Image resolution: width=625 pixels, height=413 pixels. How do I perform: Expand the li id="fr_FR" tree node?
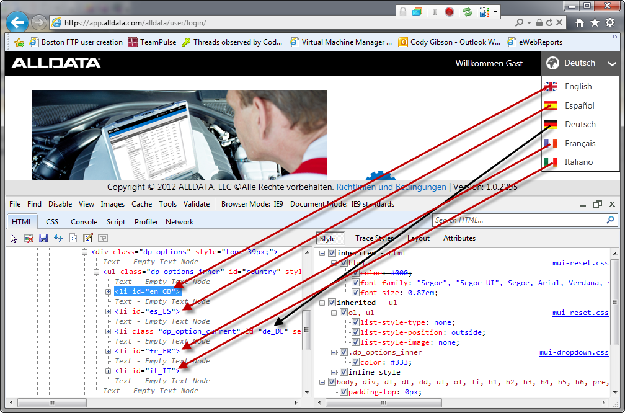(x=108, y=351)
